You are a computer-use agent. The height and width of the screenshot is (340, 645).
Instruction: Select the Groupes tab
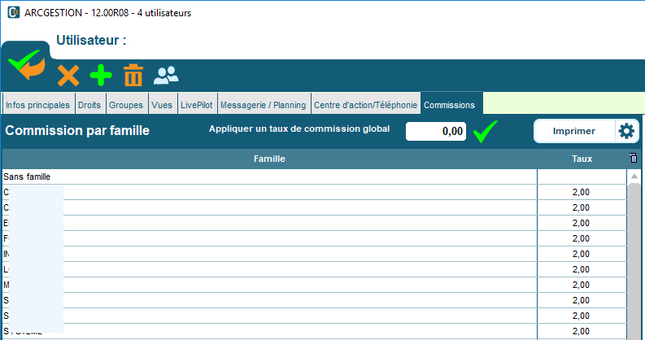(125, 105)
